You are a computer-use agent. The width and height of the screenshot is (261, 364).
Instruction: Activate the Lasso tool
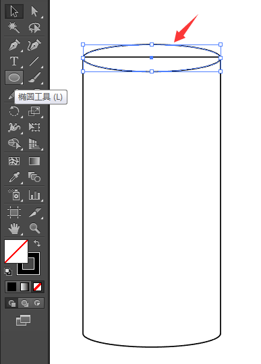pos(34,28)
